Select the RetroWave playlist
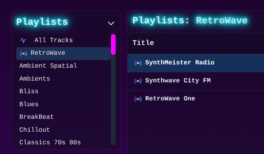The width and height of the screenshot is (264, 154). 63,54
